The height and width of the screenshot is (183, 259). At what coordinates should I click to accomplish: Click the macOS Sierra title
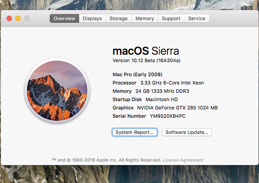tap(146, 51)
